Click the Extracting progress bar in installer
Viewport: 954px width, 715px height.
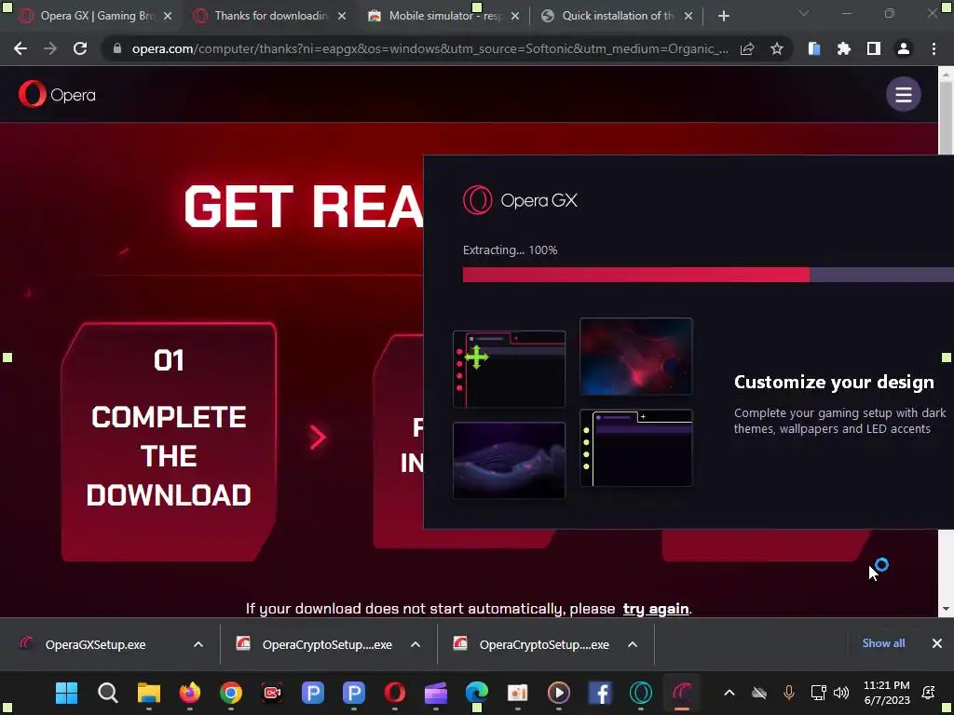point(708,275)
